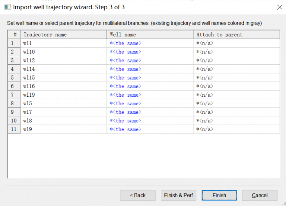This screenshot has width=286, height=206.
Task: Click the wizard icon in title bar
Action: point(7,7)
